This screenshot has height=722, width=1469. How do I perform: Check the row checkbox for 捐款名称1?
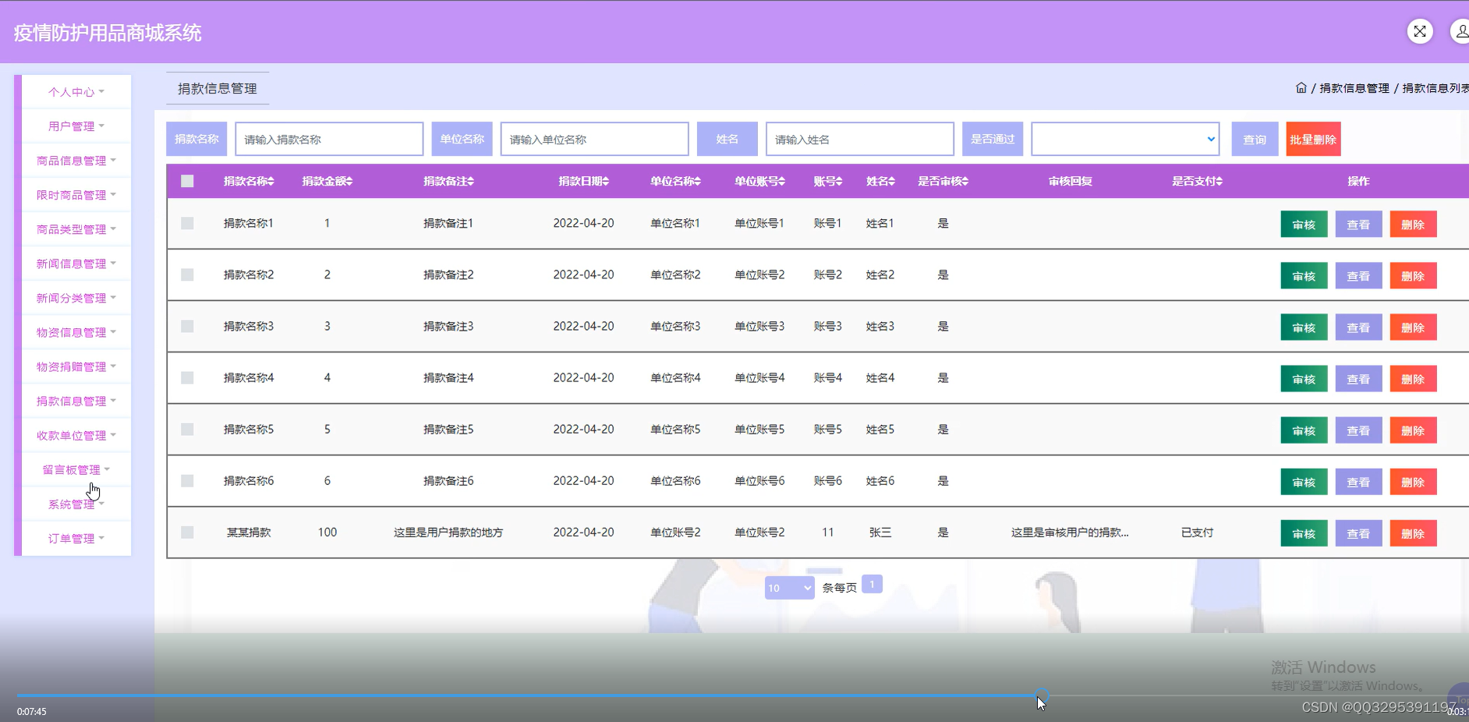point(187,223)
